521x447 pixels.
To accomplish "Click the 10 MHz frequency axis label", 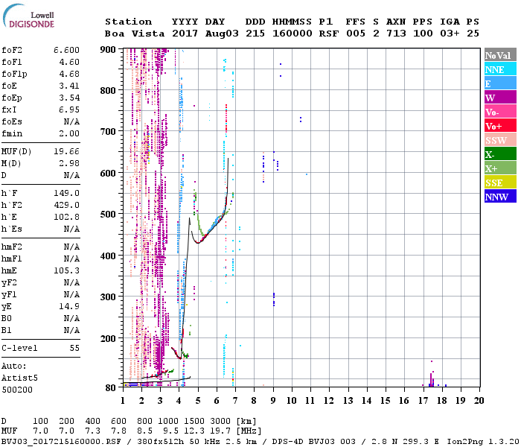I will coord(292,401).
